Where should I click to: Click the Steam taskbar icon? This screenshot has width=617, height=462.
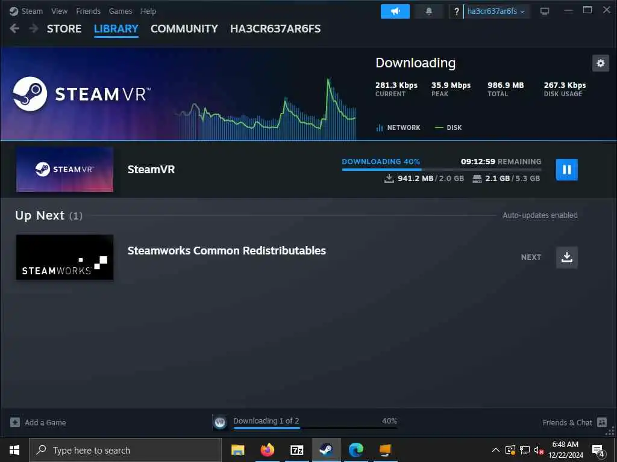pyautogui.click(x=326, y=450)
